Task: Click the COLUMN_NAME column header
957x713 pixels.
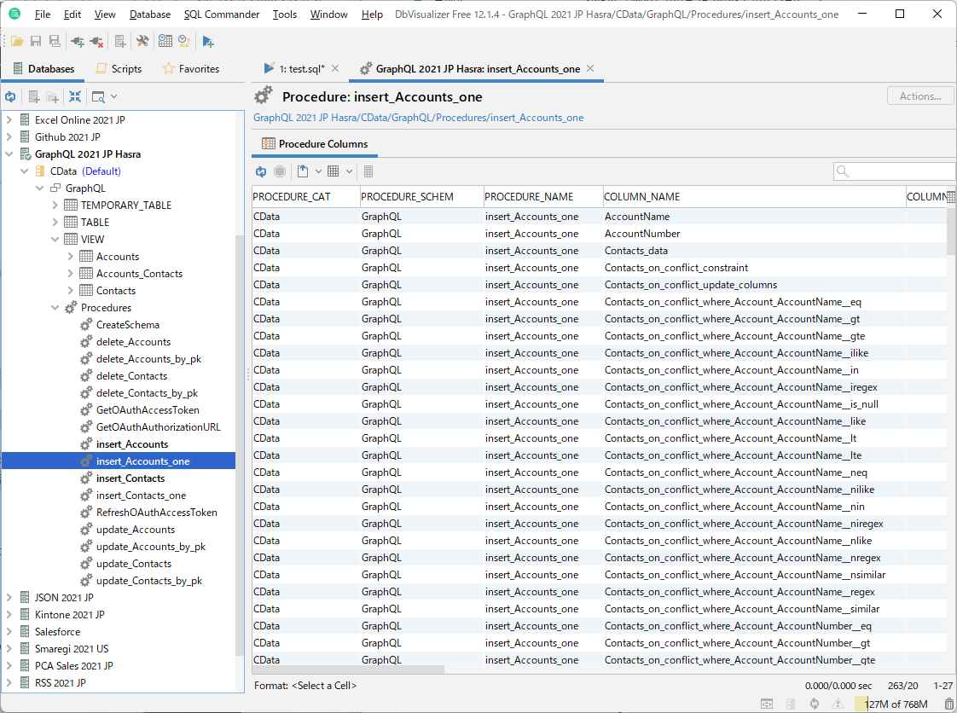Action: coord(754,196)
